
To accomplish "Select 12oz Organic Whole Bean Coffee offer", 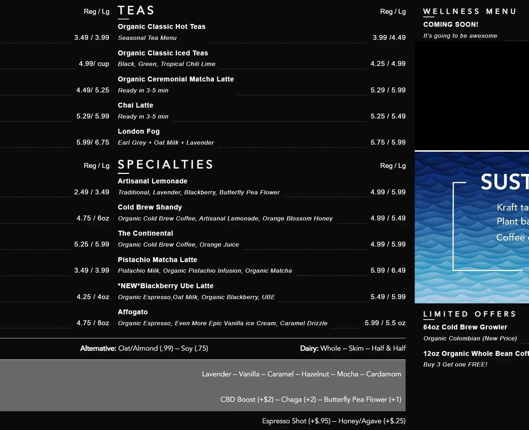I will point(476,353).
